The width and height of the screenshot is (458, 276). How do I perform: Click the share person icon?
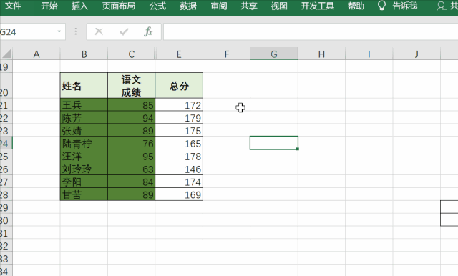(x=441, y=6)
